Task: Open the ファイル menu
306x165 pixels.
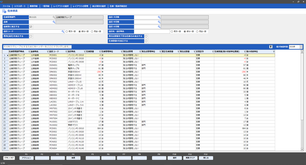Action: (x=6, y=6)
